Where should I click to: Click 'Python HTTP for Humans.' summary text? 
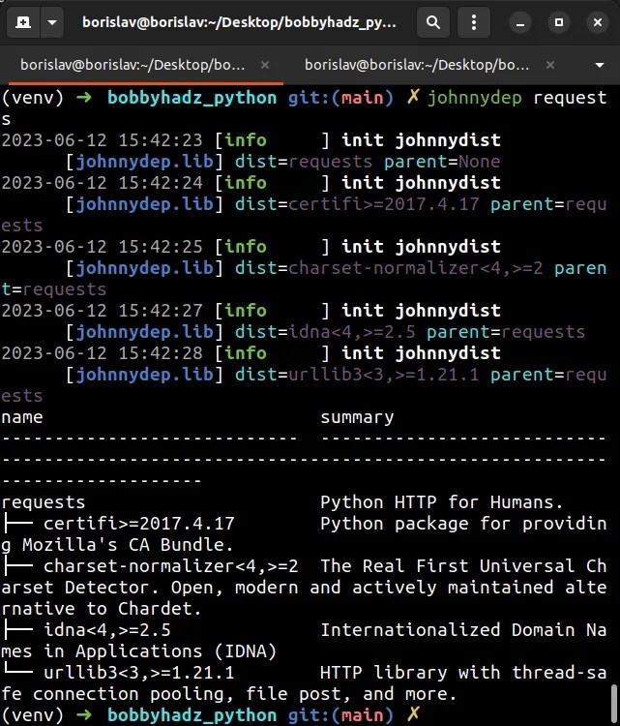click(x=441, y=502)
